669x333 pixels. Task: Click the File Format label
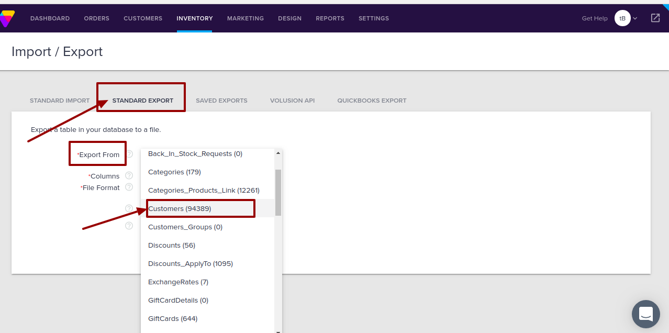coord(100,187)
